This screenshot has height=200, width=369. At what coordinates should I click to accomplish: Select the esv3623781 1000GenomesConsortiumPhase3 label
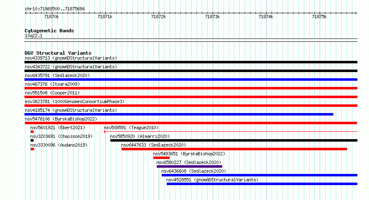[75, 101]
